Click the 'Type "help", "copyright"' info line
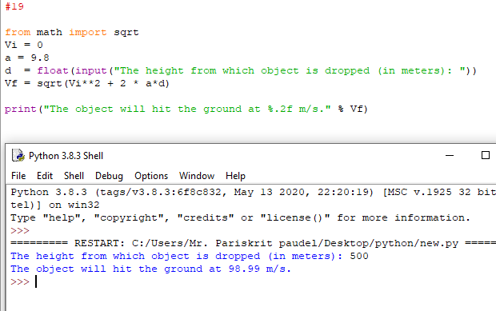 tap(241, 217)
